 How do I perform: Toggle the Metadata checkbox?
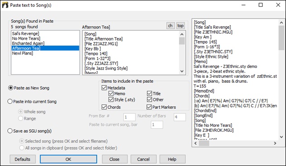pos(104,88)
